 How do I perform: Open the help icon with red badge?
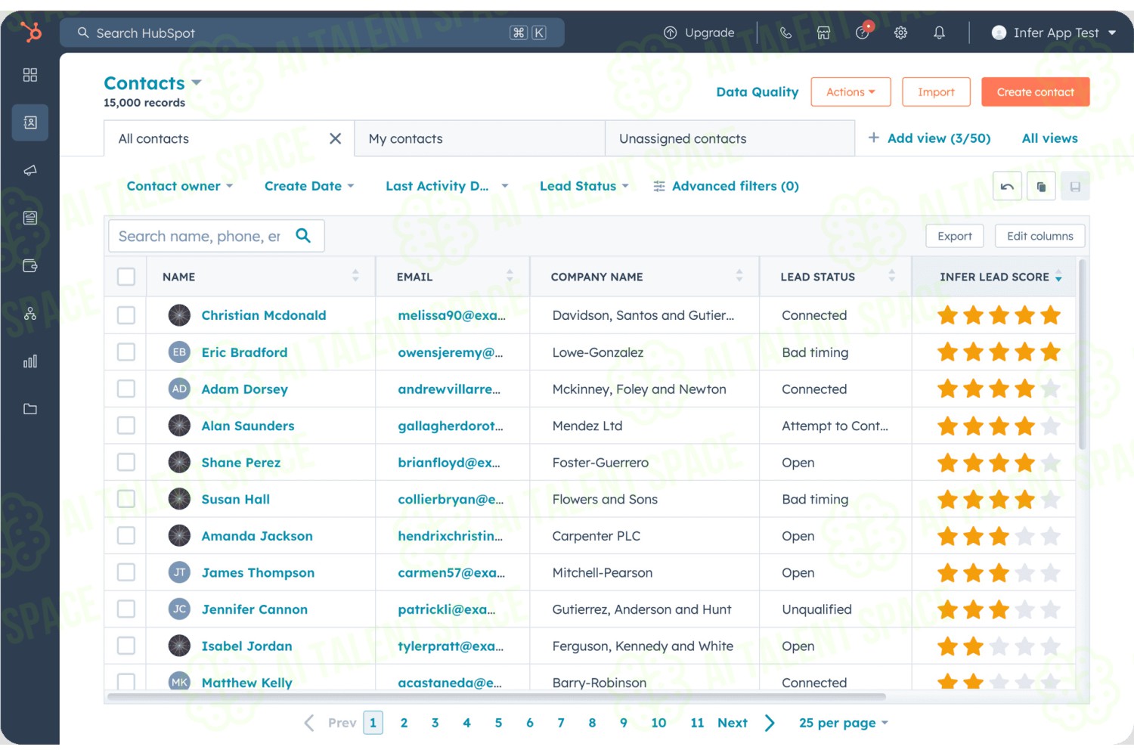(863, 32)
